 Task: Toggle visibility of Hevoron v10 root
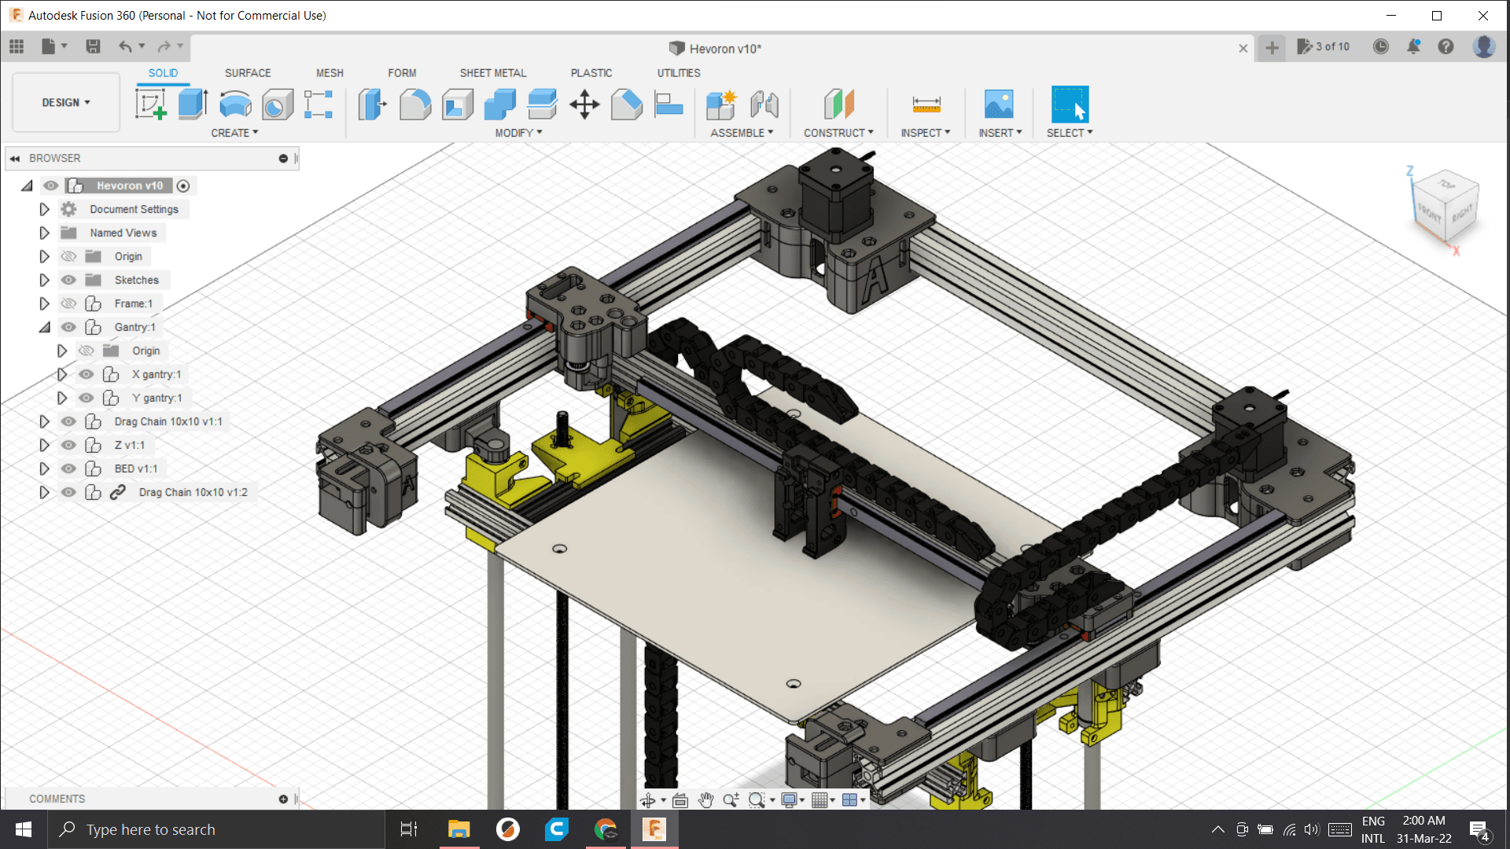click(51, 186)
